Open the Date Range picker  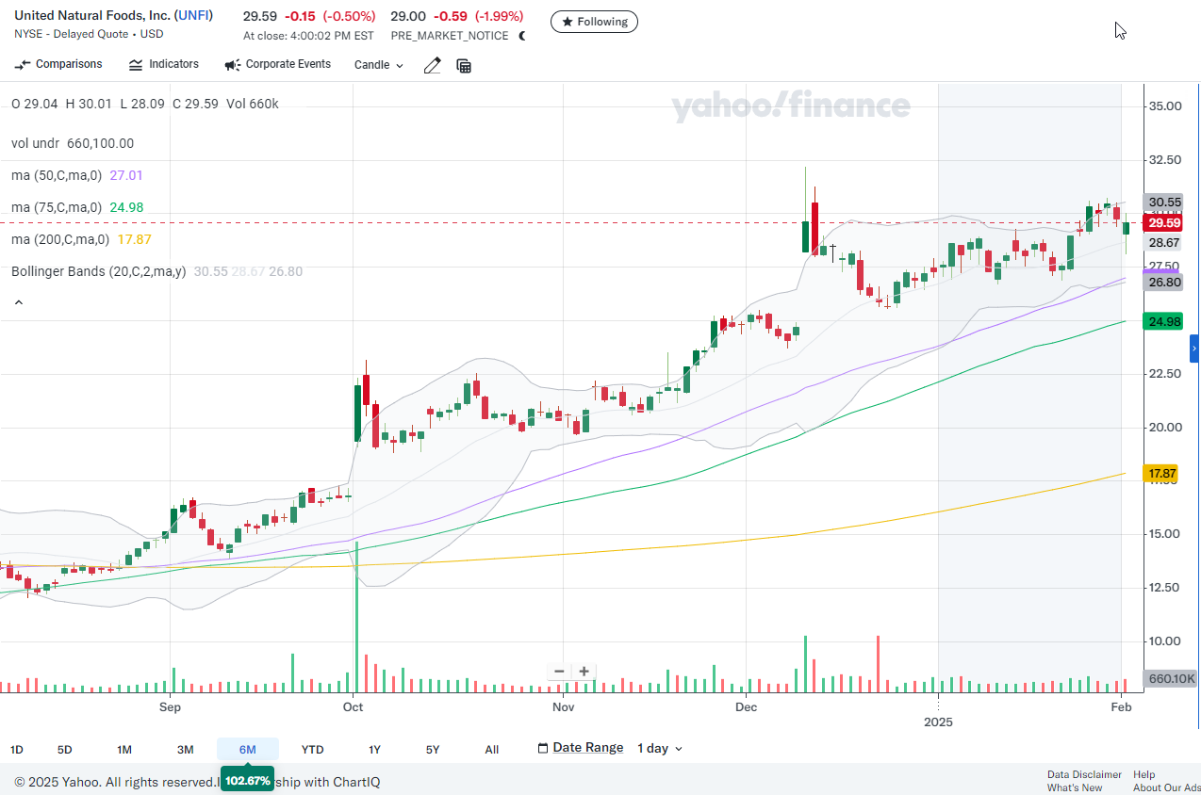pyautogui.click(x=581, y=747)
